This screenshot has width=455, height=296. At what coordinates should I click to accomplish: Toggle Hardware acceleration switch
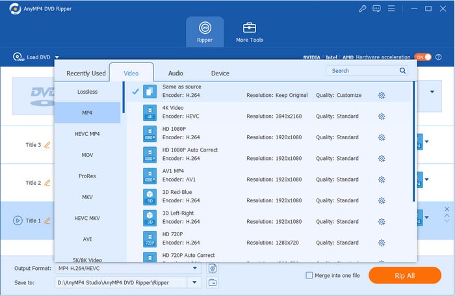tap(422, 57)
